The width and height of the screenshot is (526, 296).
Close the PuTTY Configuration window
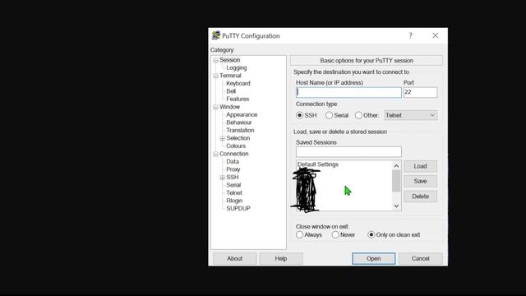pyautogui.click(x=435, y=35)
